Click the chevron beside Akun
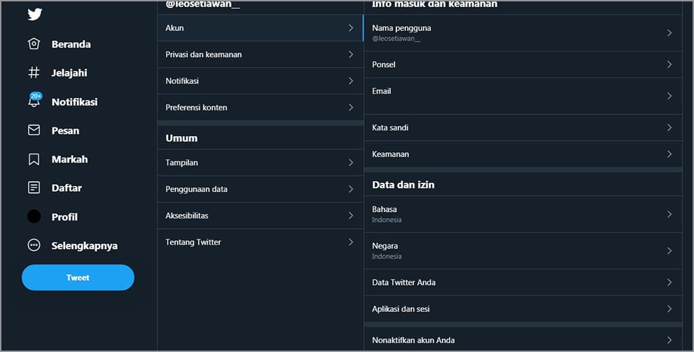694x352 pixels. click(350, 28)
